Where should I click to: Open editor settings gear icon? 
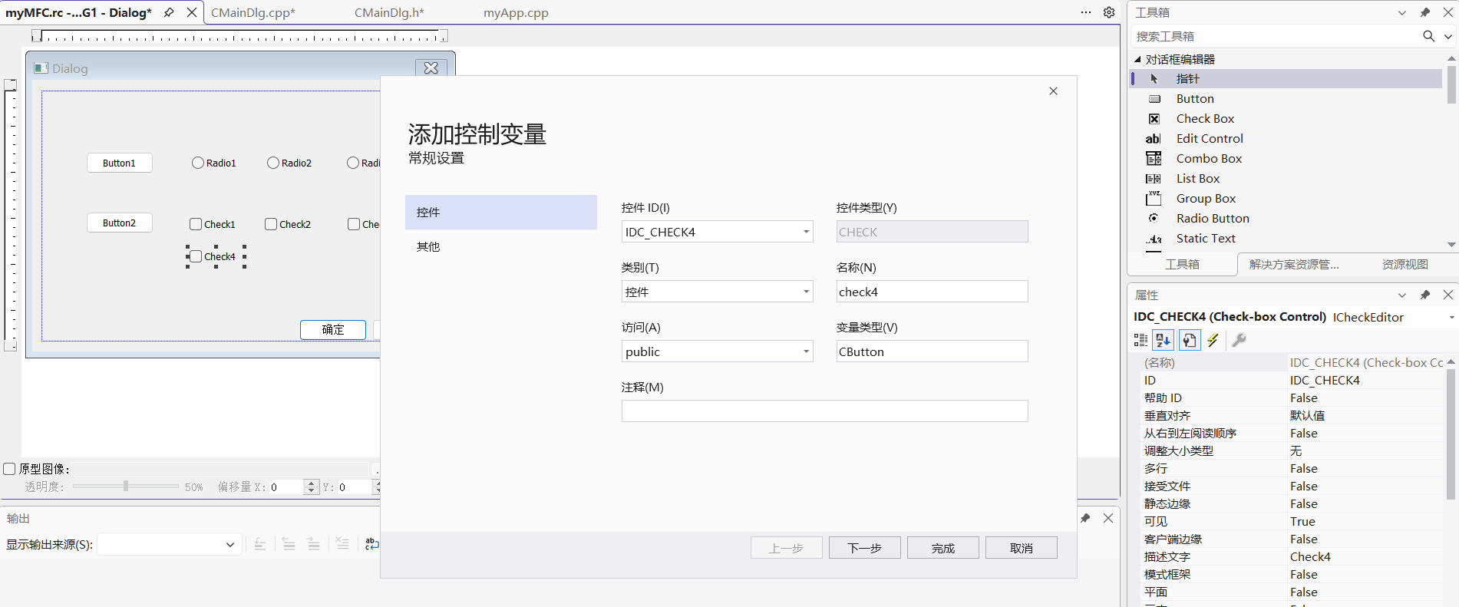tap(1109, 12)
